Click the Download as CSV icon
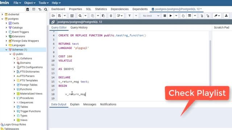Screen dimensions: 232x130 tap(226, 16)
